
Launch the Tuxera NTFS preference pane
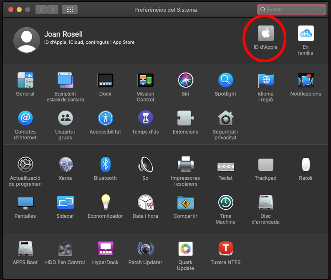click(x=225, y=249)
